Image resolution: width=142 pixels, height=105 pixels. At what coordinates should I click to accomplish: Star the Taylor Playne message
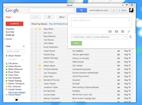36,84
